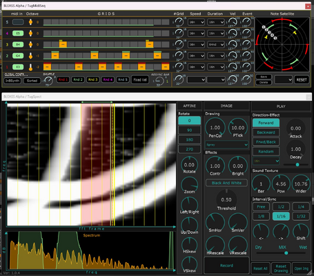The image size is (314, 276).
Task: Click the Resync Bar knob
Action: [x=159, y=81]
